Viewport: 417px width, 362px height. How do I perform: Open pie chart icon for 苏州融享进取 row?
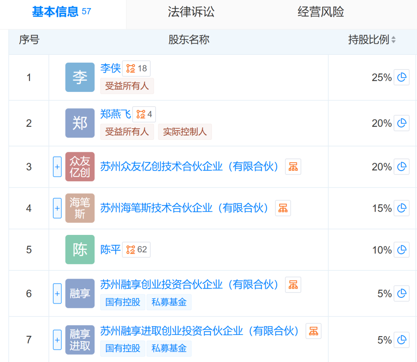click(401, 340)
